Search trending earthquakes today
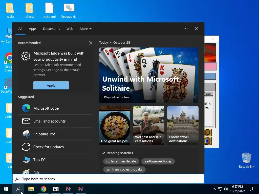Screen dimensions: 259x194 [158, 161]
